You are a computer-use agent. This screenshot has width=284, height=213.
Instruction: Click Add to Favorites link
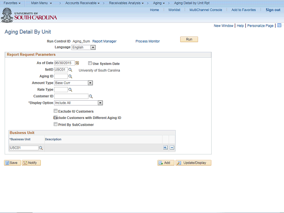point(244,10)
